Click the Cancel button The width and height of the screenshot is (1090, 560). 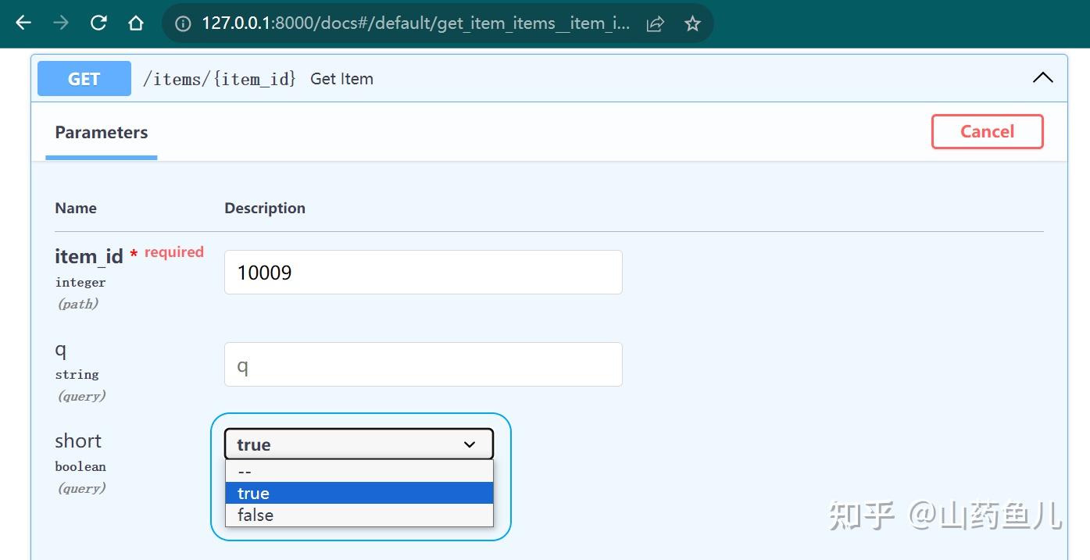click(988, 131)
